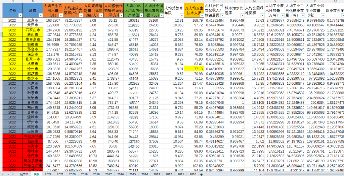This screenshot has height=176, width=344.
Task: Open filter for 万人均卫生技术人员 column
Action: click(202, 15)
